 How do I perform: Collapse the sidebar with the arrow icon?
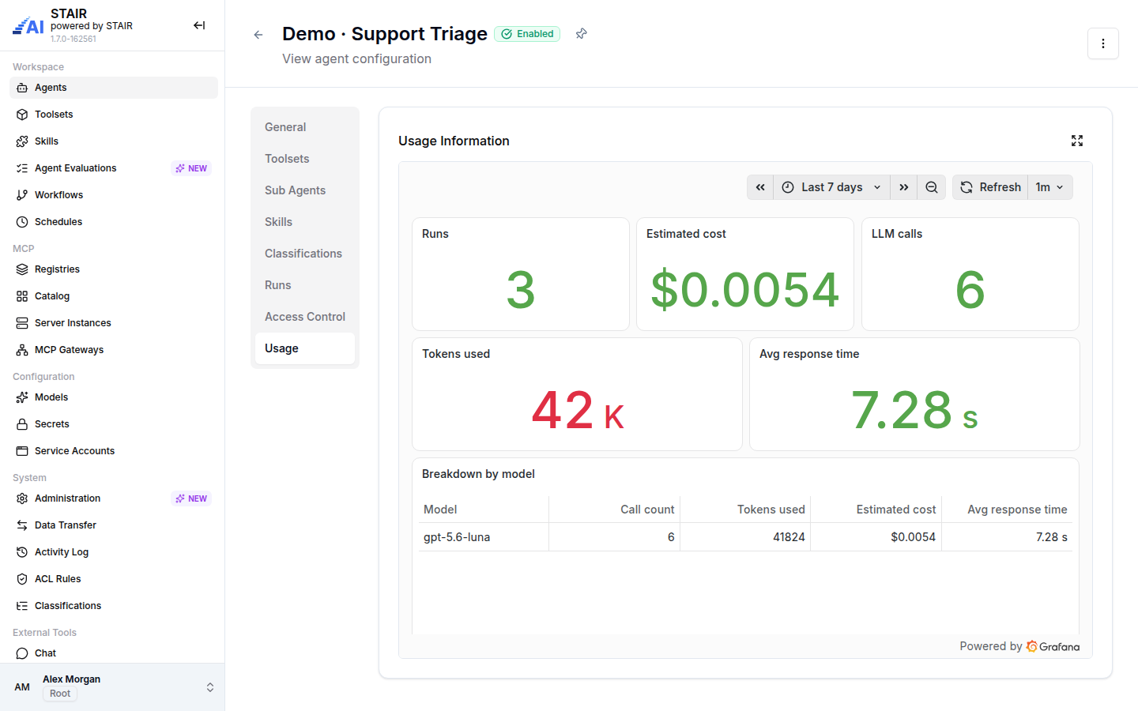199,25
